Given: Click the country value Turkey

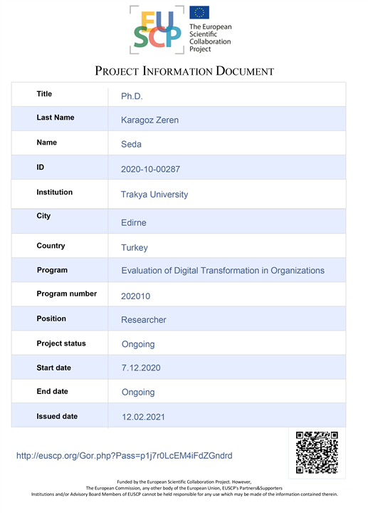Looking at the screenshot, I should coord(135,248).
